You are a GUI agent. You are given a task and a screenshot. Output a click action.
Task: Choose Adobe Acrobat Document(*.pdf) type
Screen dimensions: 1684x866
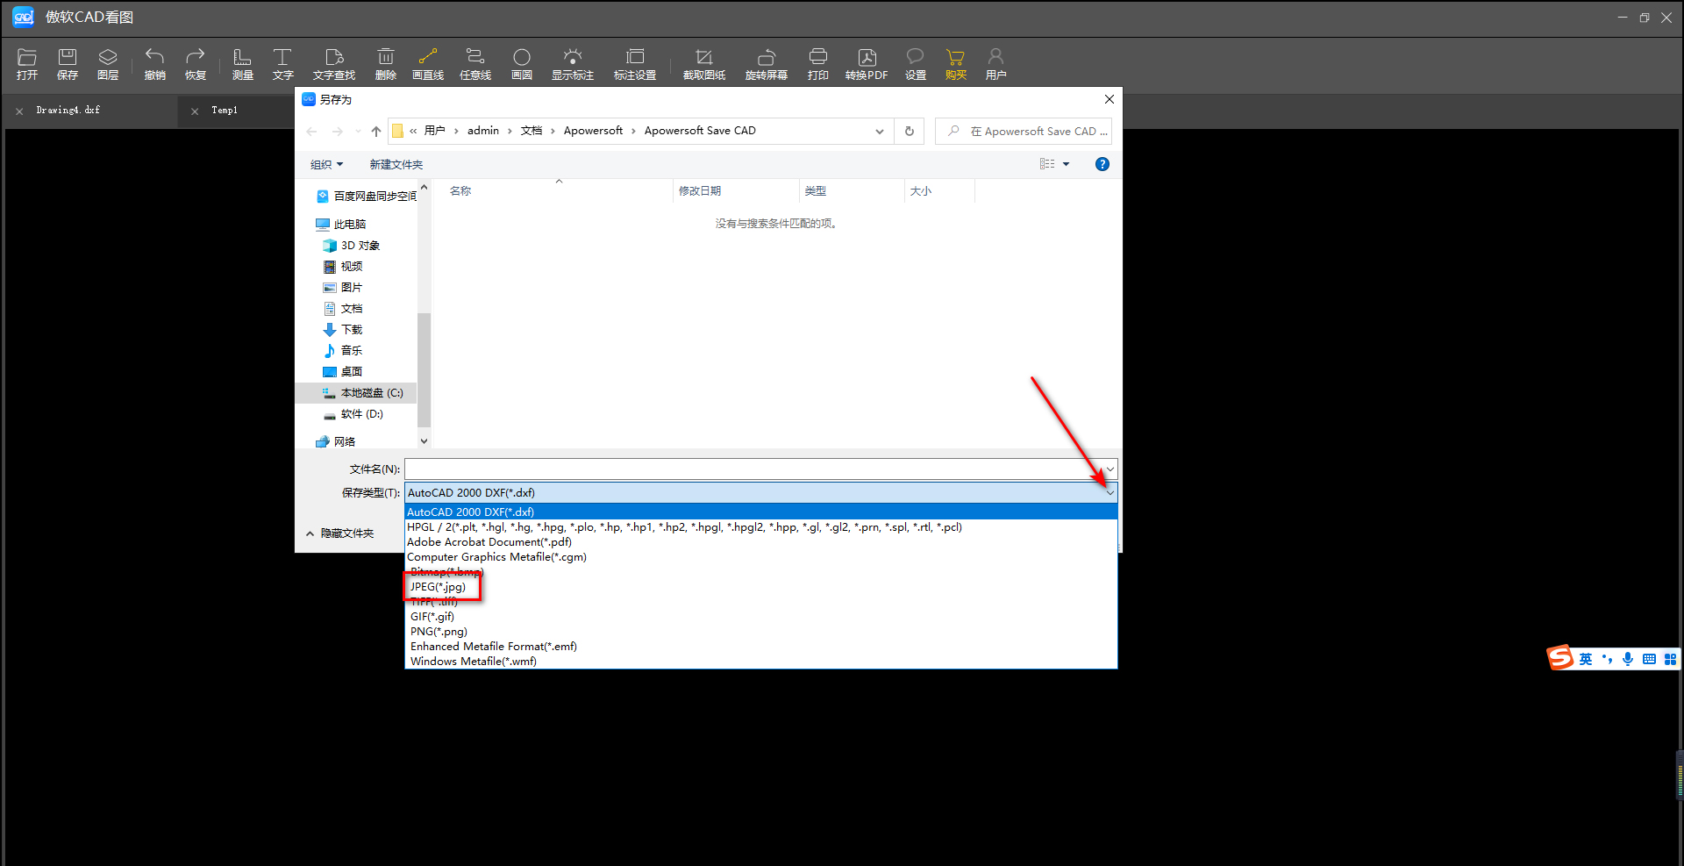(x=489, y=542)
